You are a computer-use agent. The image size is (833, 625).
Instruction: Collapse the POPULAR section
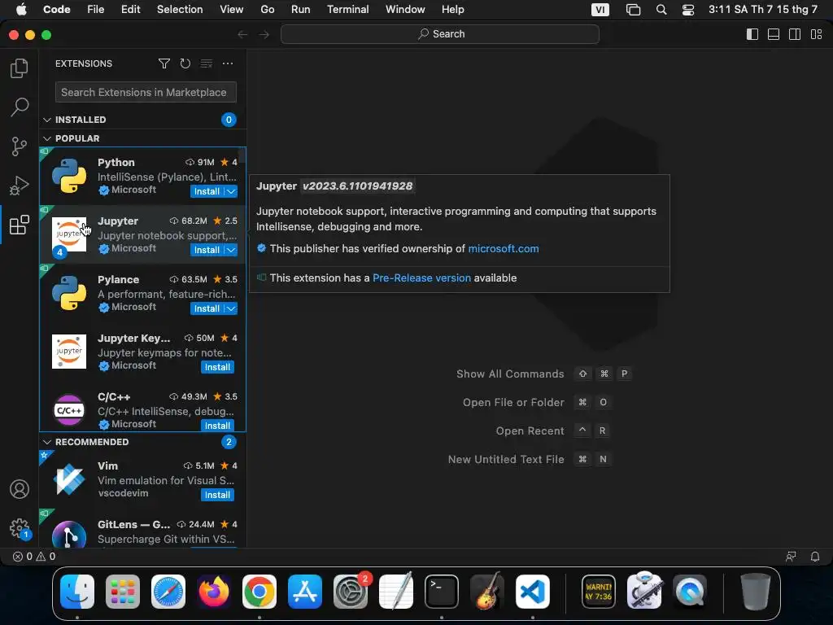pyautogui.click(x=47, y=138)
